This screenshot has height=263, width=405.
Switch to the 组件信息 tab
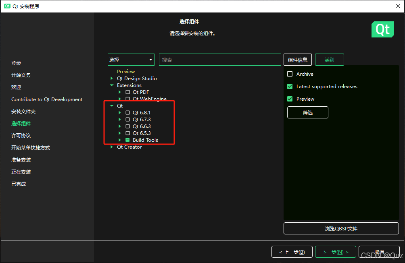[x=298, y=60]
